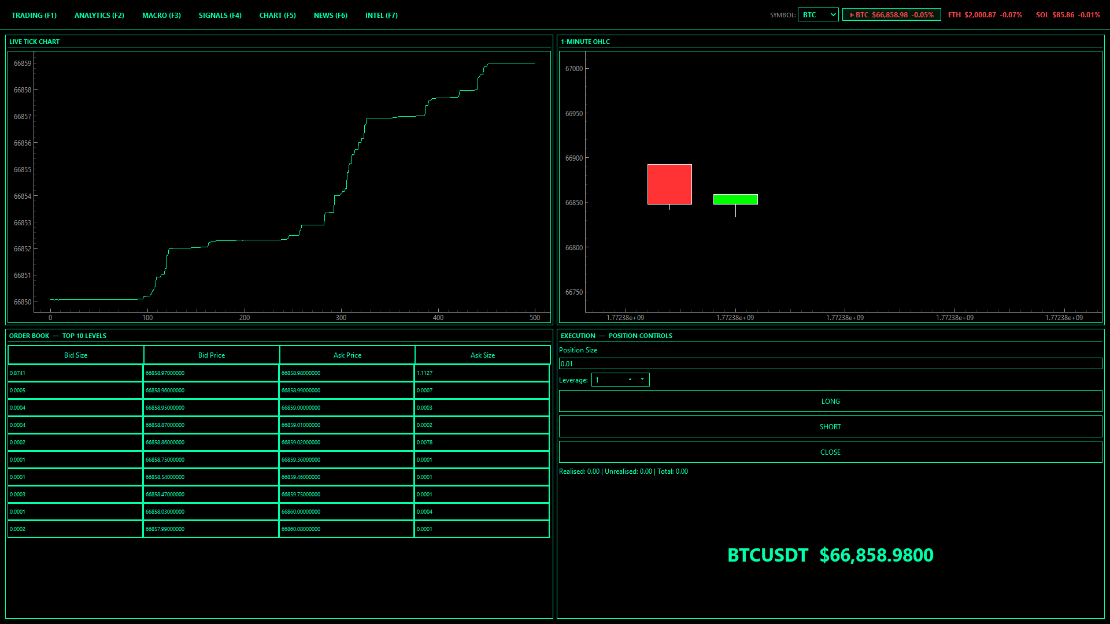1110x624 pixels.
Task: Select the ETH ticker in header
Action: coord(985,15)
